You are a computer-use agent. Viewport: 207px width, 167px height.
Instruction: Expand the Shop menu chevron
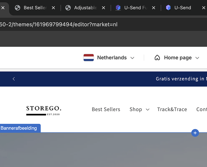pos(148,109)
